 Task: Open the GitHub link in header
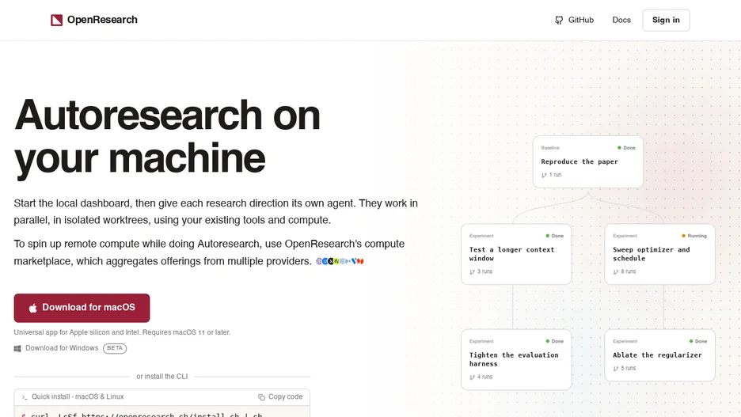574,20
